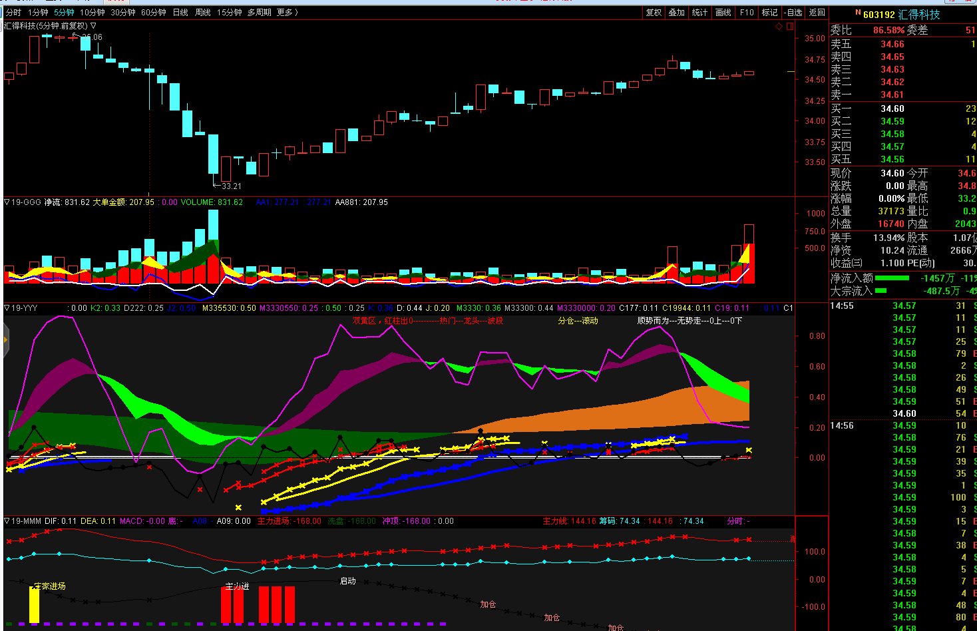Select the 买一 34.60 bid row

pyautogui.click(x=903, y=109)
